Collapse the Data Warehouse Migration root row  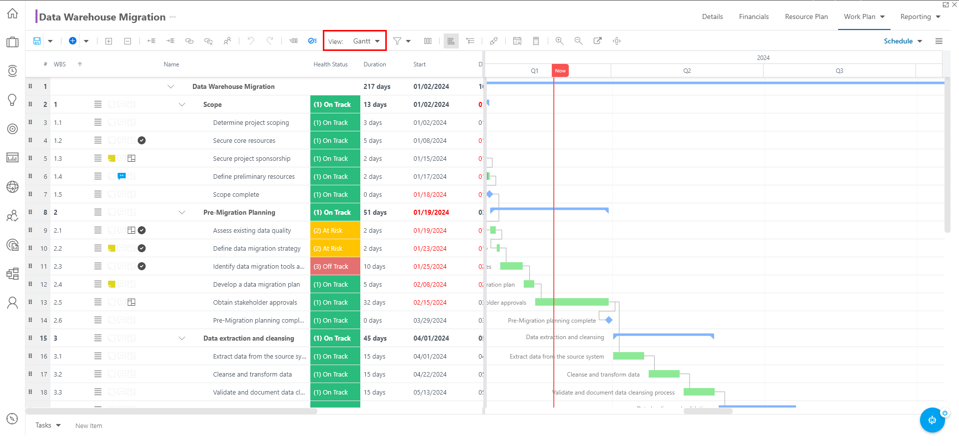pos(171,86)
